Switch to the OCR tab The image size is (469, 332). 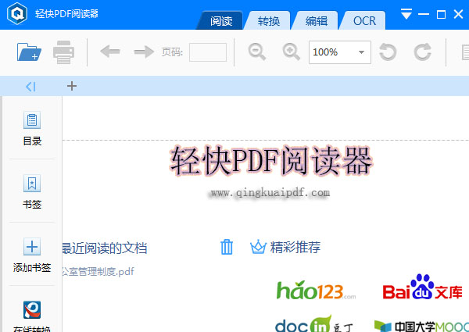coord(364,20)
